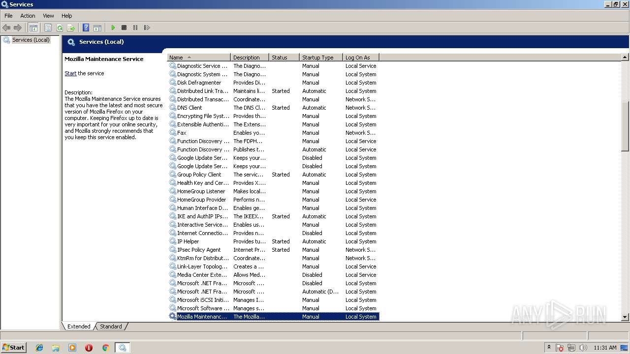
Task: Open the View menu
Action: 48,16
